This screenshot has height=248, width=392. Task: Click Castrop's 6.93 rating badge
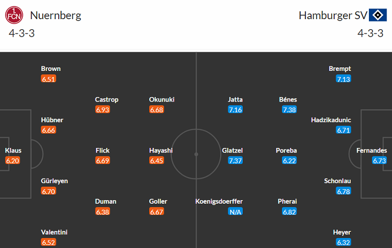coord(103,109)
